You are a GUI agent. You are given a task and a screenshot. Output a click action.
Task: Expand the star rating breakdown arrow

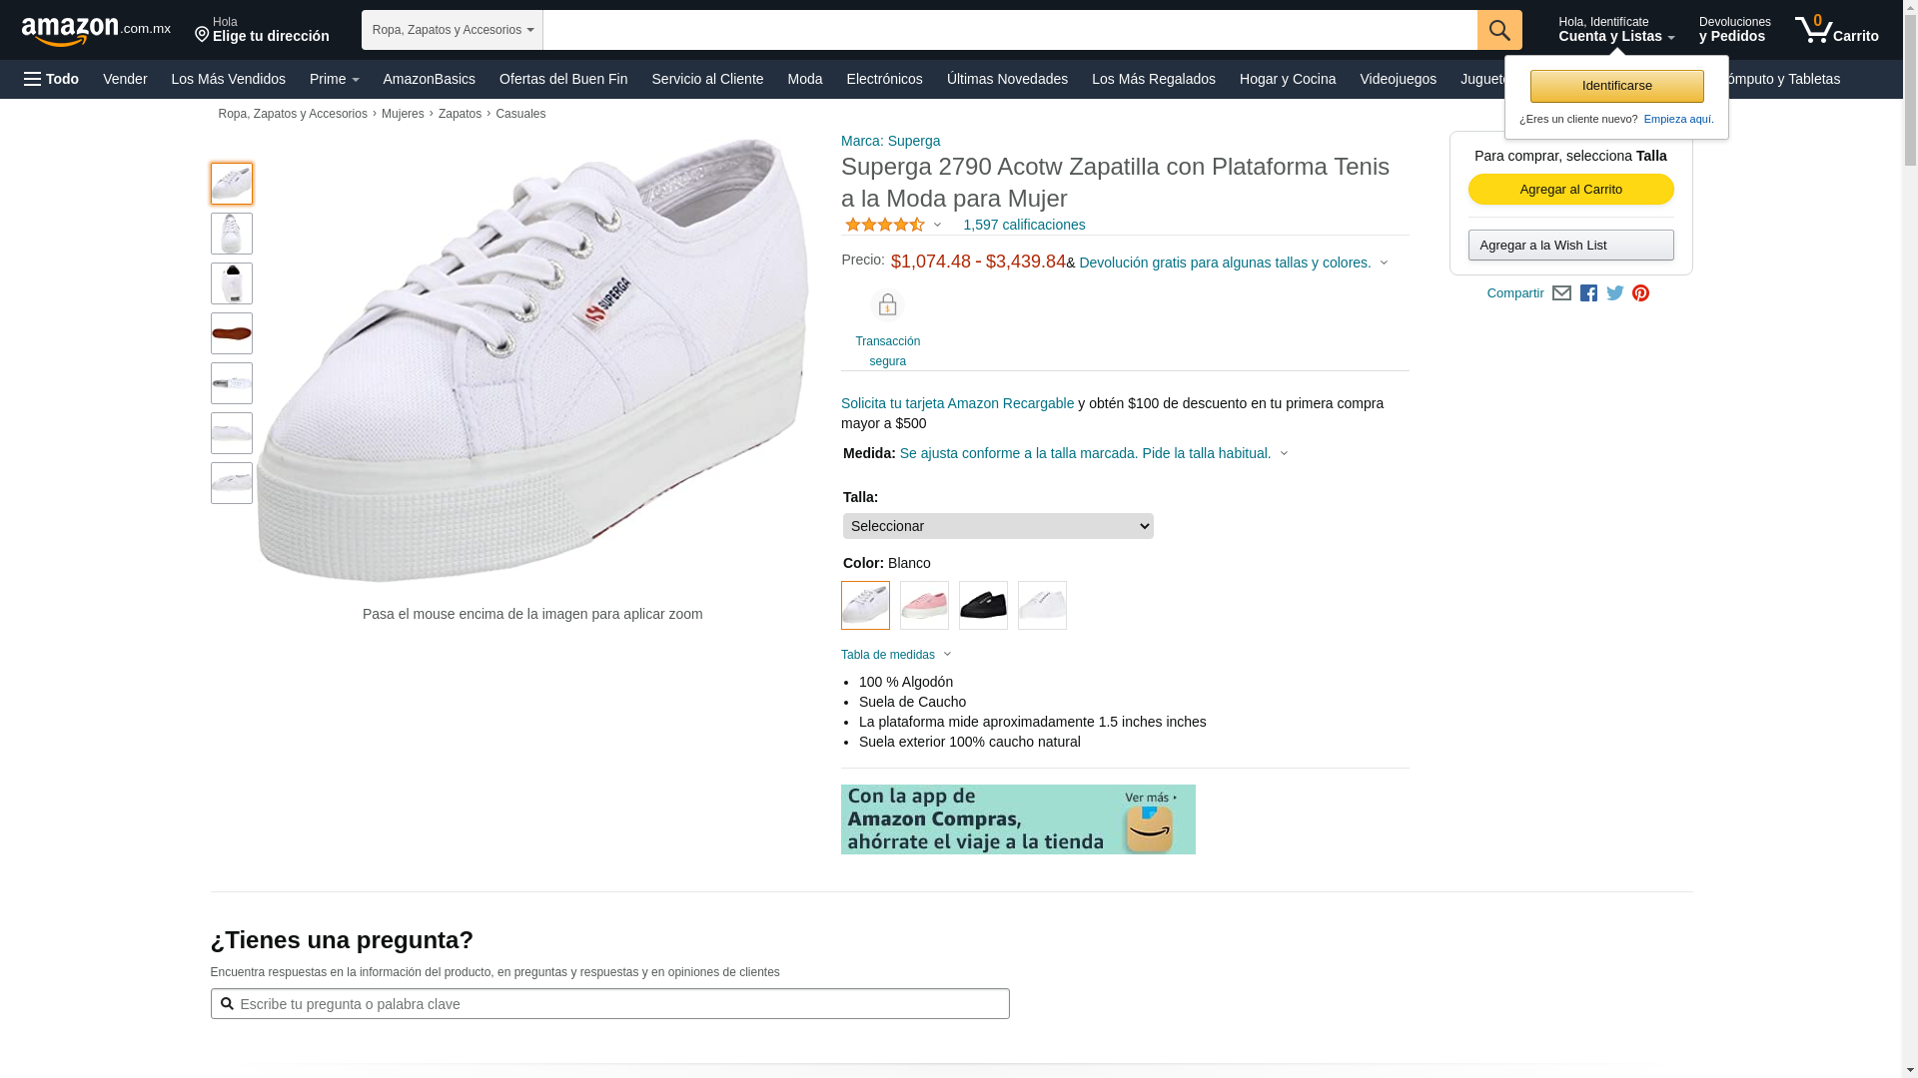click(x=937, y=226)
